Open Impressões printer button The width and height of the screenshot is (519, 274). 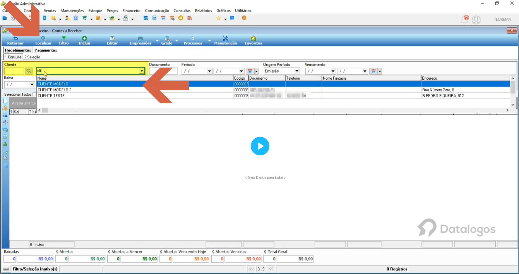point(140,41)
